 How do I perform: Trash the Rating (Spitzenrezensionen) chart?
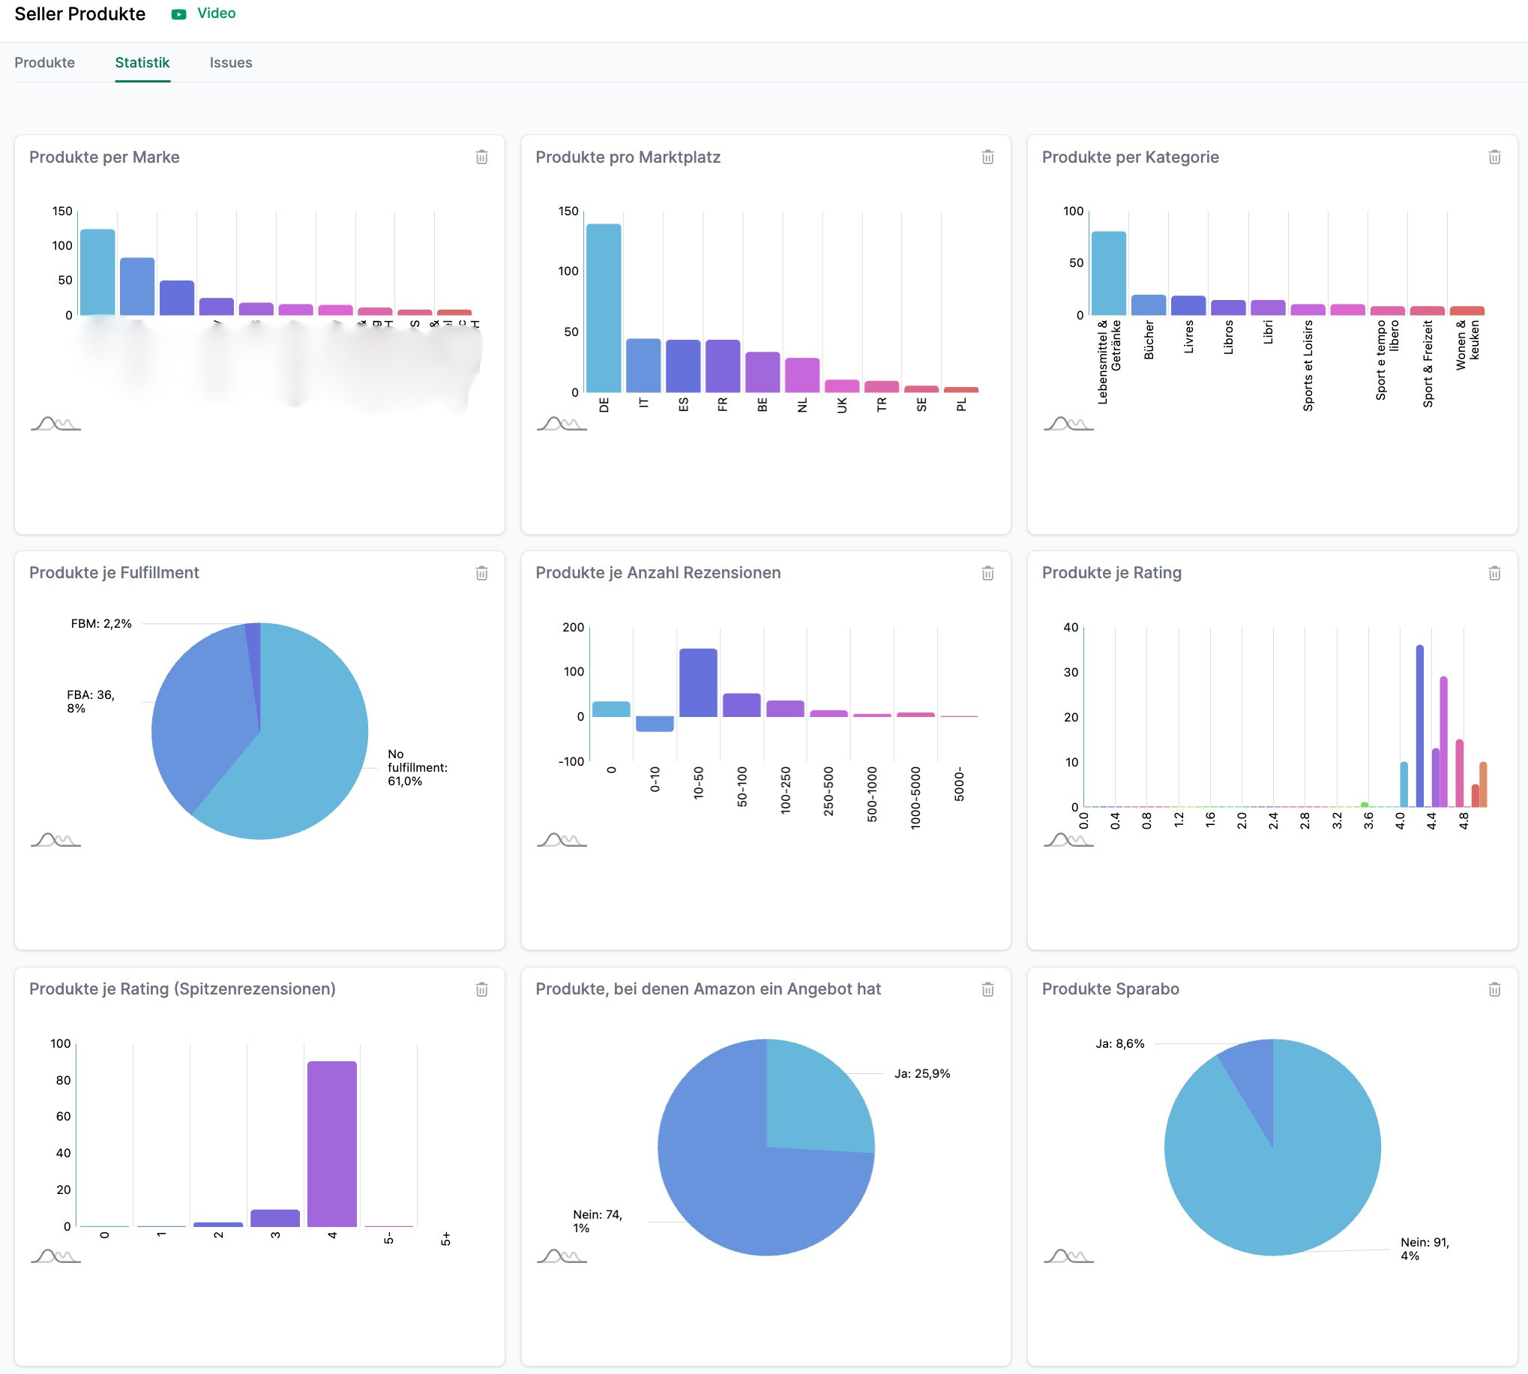pyautogui.click(x=481, y=989)
